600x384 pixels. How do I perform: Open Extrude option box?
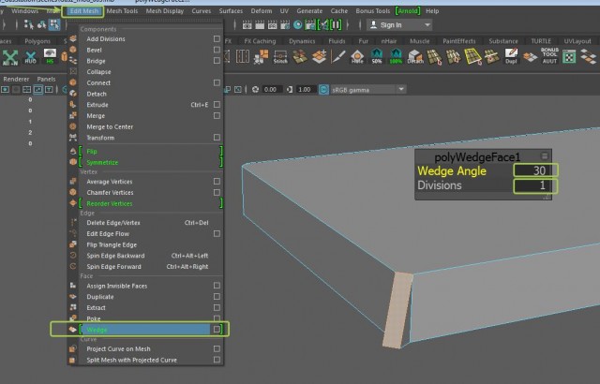(x=217, y=104)
